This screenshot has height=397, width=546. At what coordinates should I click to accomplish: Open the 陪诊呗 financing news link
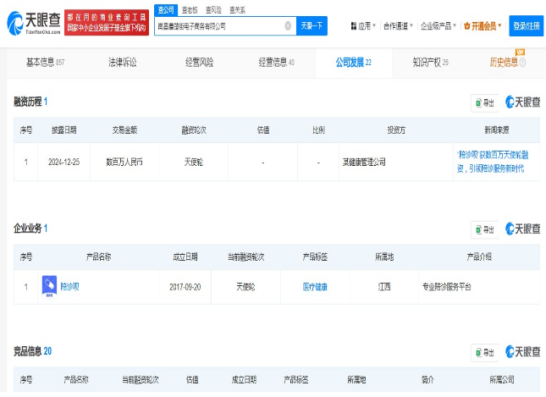click(493, 162)
